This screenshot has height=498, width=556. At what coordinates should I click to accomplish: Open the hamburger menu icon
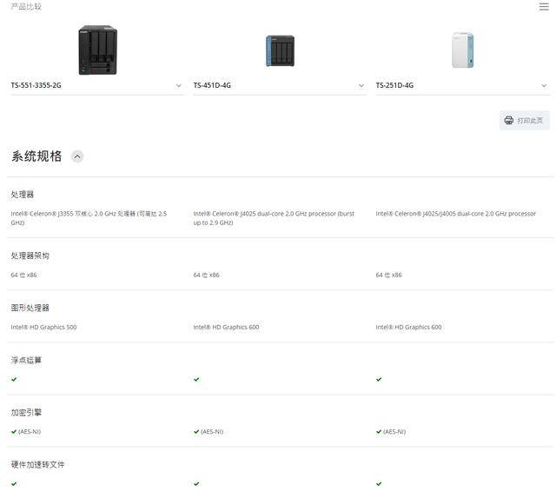tap(544, 6)
